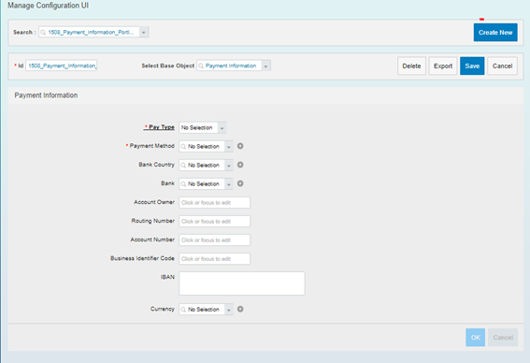Expand the Bank Country dropdown arrow
530x363 pixels.
(229, 165)
